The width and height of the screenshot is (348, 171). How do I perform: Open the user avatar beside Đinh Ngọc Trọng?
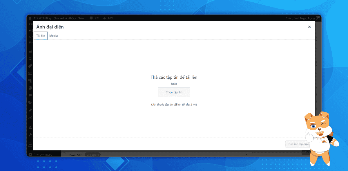[318, 18]
